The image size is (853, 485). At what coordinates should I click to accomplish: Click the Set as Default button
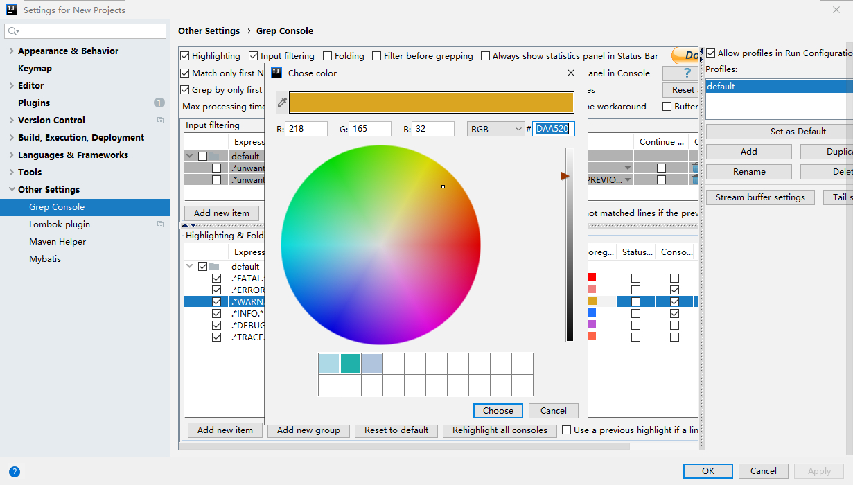tap(798, 132)
